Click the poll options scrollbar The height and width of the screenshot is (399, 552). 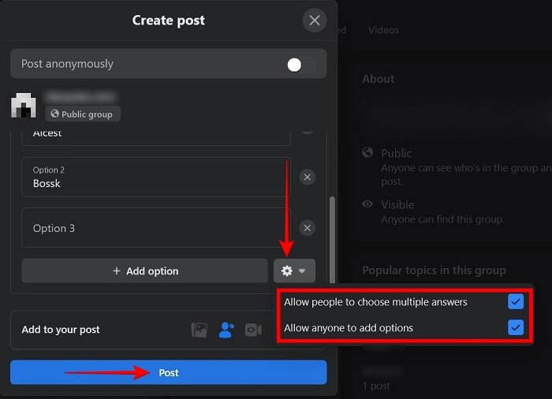[x=332, y=240]
